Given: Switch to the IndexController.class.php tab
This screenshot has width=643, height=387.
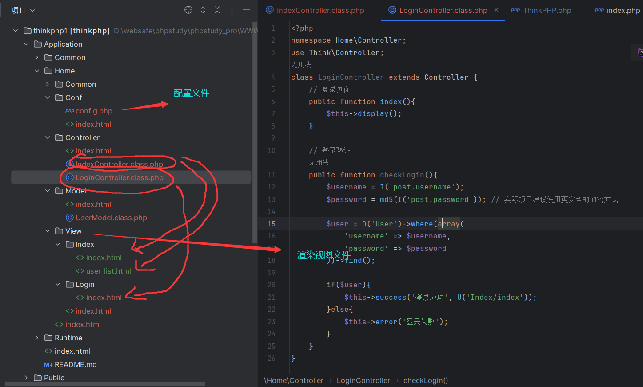Looking at the screenshot, I should (320, 10).
